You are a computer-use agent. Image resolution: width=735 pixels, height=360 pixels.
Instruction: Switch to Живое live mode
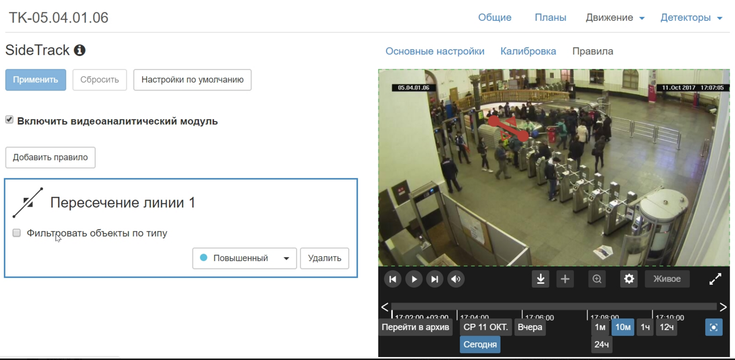click(x=667, y=279)
